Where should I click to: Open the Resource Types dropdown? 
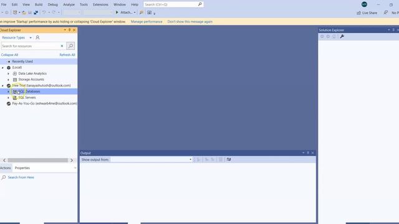[31, 37]
